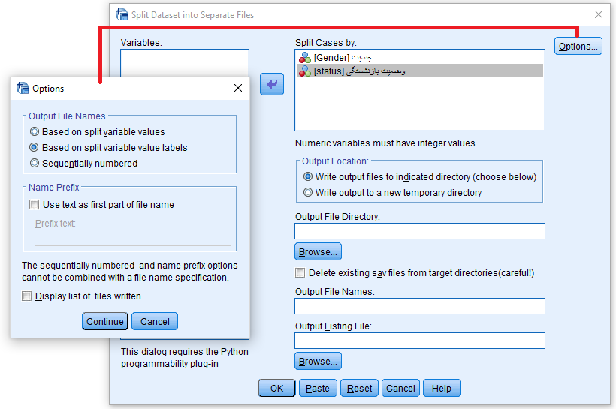Check 'Display list of files written'
616x409 pixels.
tap(28, 296)
